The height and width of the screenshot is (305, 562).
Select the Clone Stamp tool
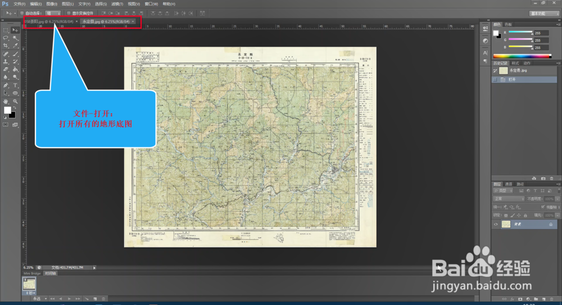coord(6,62)
